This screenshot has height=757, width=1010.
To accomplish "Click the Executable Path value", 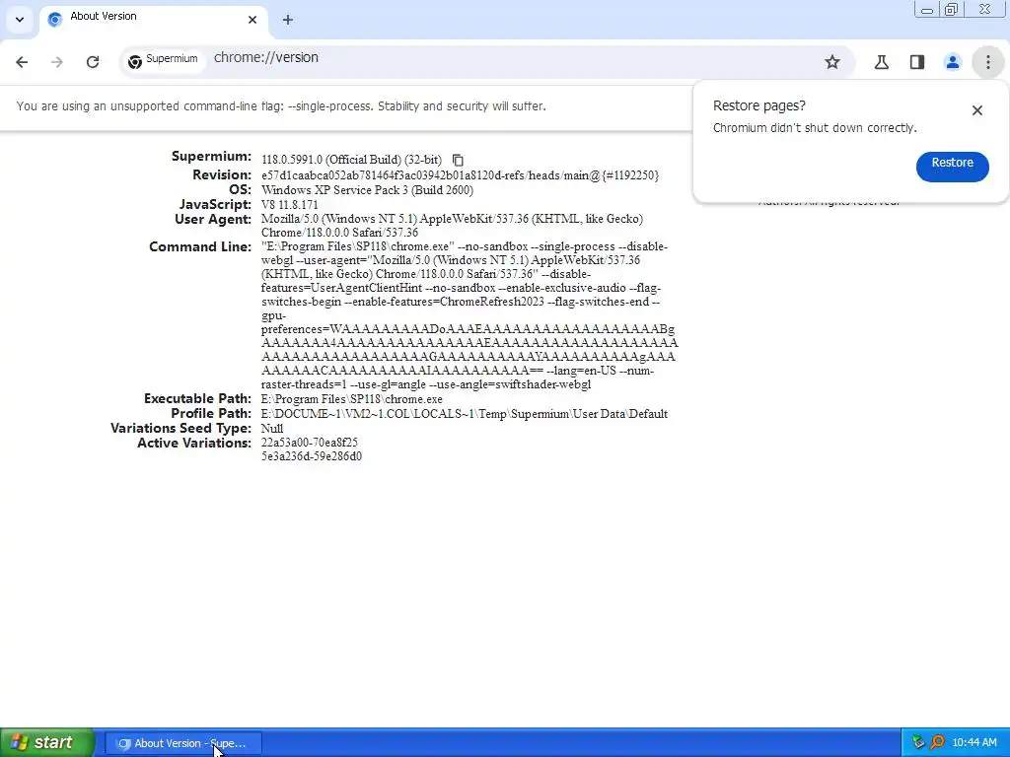I will pyautogui.click(x=352, y=399).
